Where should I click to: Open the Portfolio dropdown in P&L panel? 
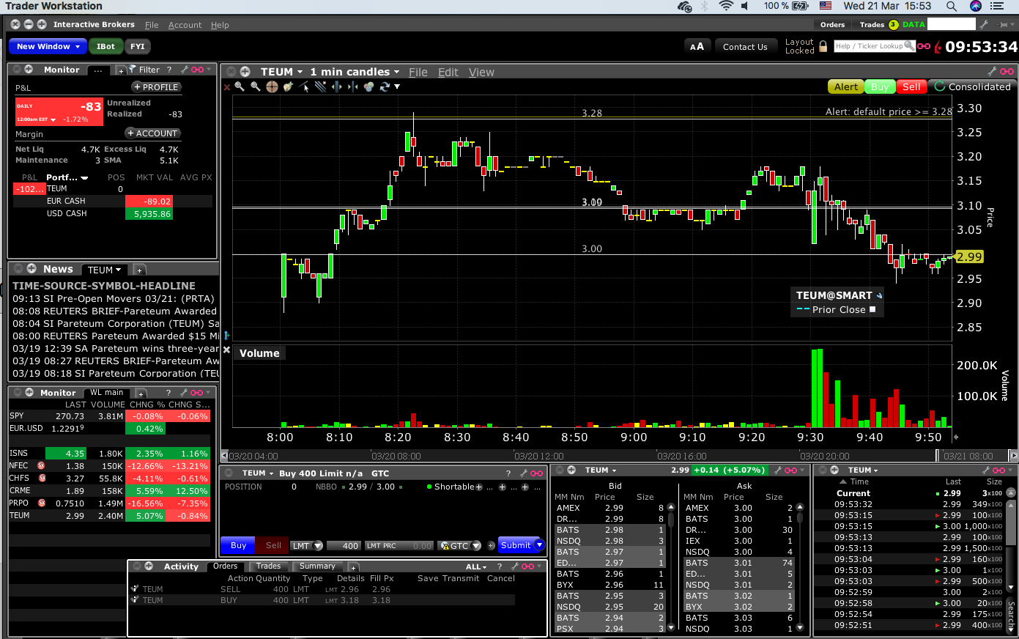[x=67, y=177]
